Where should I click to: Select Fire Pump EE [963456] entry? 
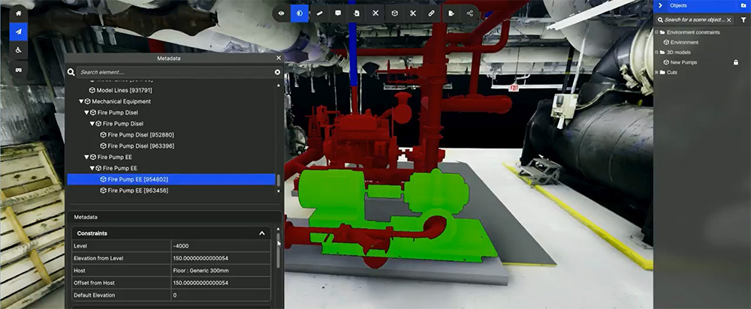(134, 190)
